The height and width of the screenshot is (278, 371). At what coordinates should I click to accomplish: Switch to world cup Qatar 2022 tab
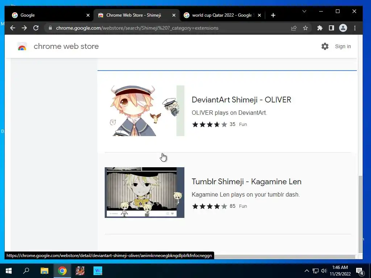(x=222, y=15)
